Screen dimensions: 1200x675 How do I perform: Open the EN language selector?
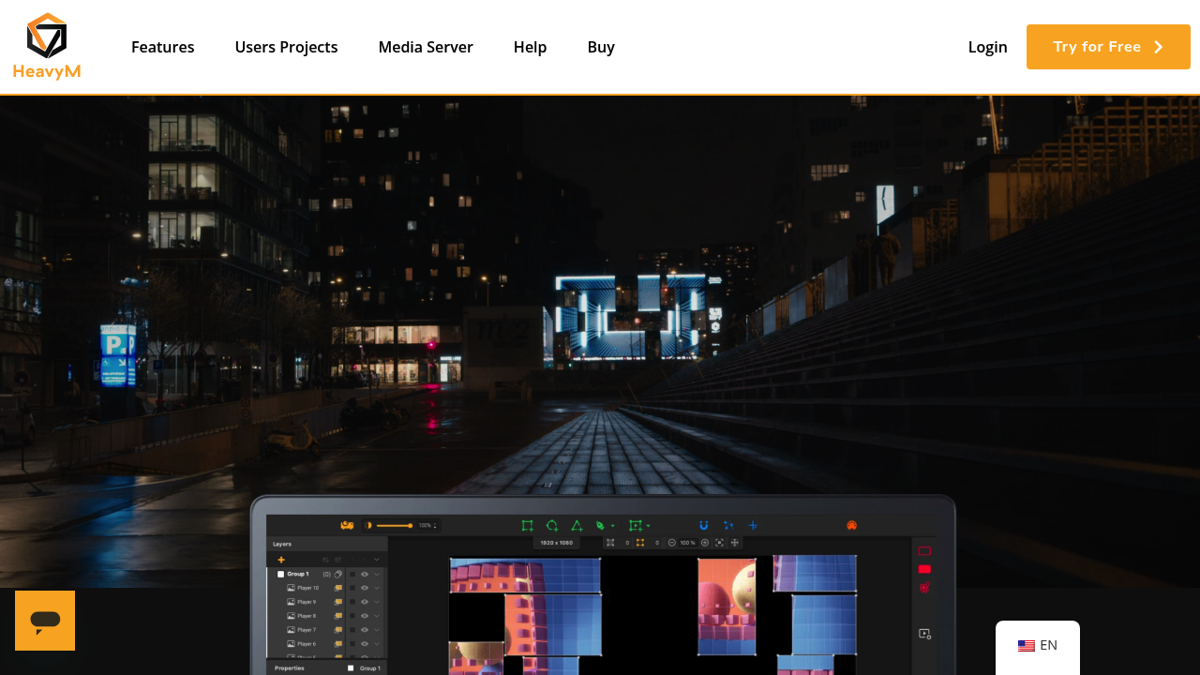[x=1038, y=645]
